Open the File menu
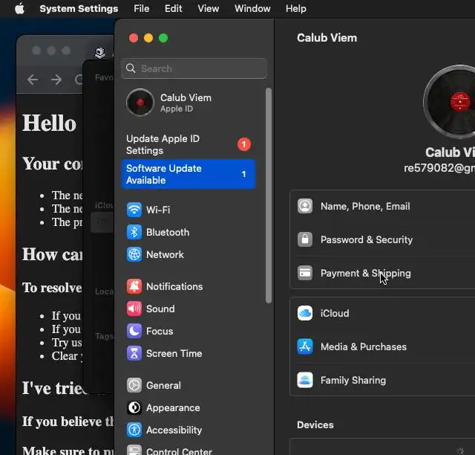Screen dimensions: 475x455 [142, 8]
